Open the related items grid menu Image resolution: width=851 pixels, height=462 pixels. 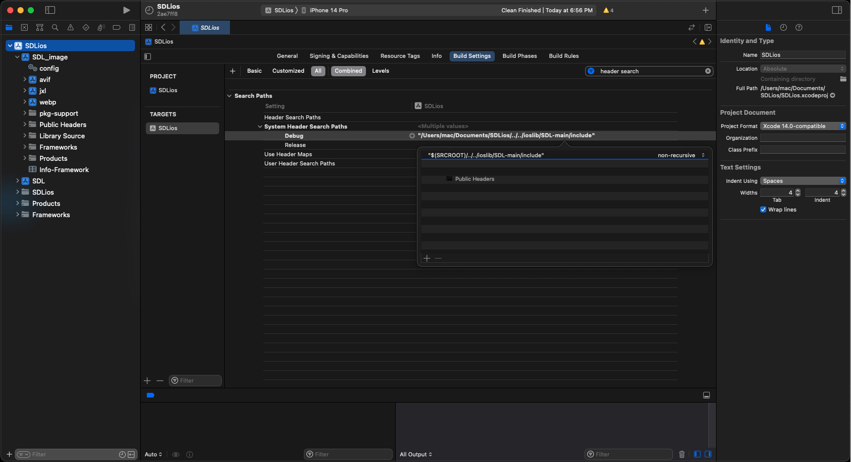tap(148, 28)
